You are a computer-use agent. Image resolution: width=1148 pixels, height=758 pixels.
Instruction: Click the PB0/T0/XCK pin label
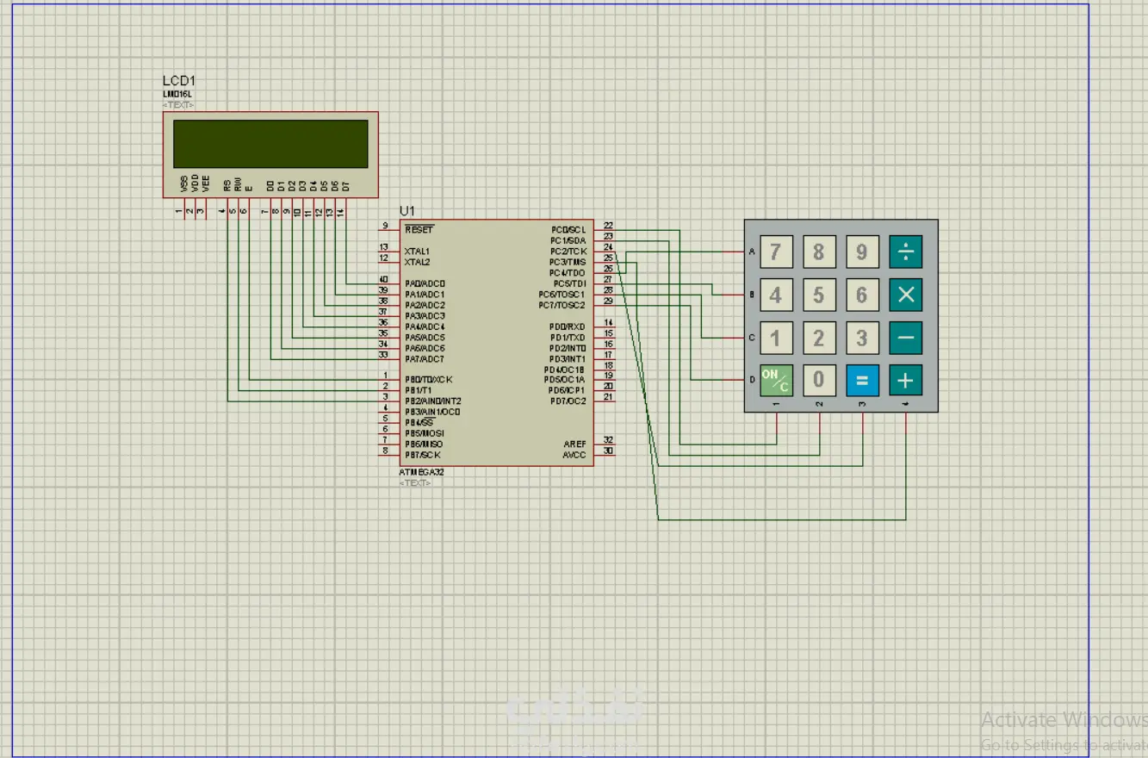[428, 380]
